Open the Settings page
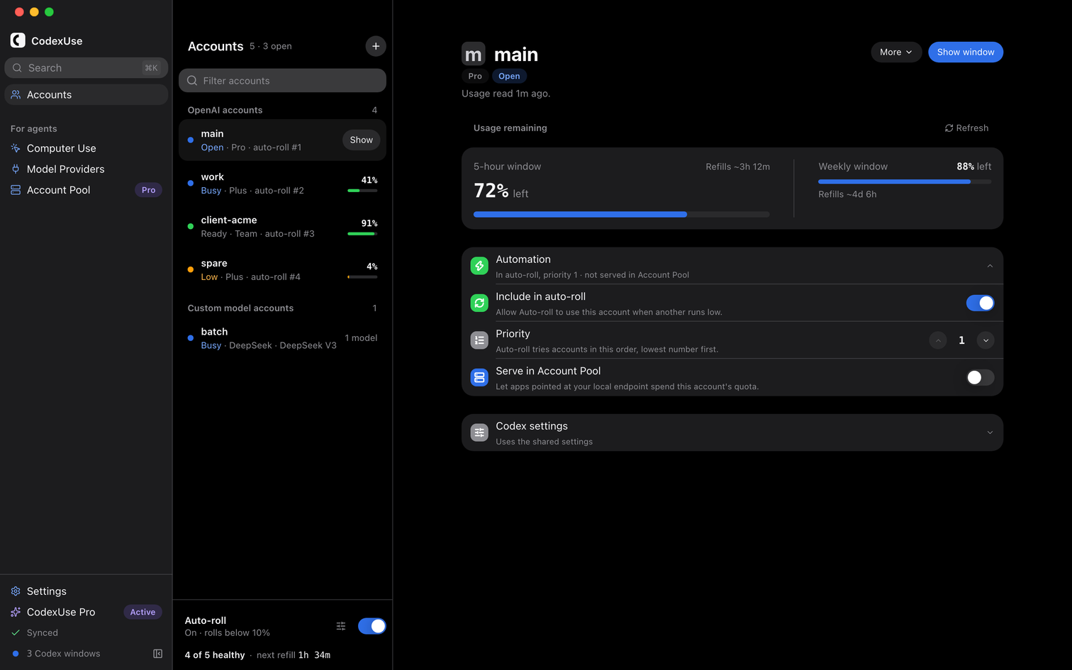This screenshot has height=670, width=1072. [86, 591]
